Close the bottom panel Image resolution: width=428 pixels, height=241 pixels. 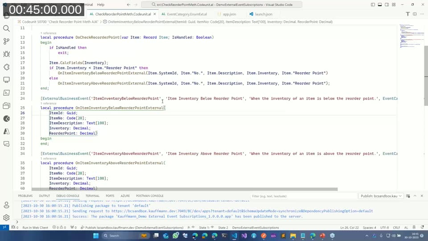coord(422,196)
